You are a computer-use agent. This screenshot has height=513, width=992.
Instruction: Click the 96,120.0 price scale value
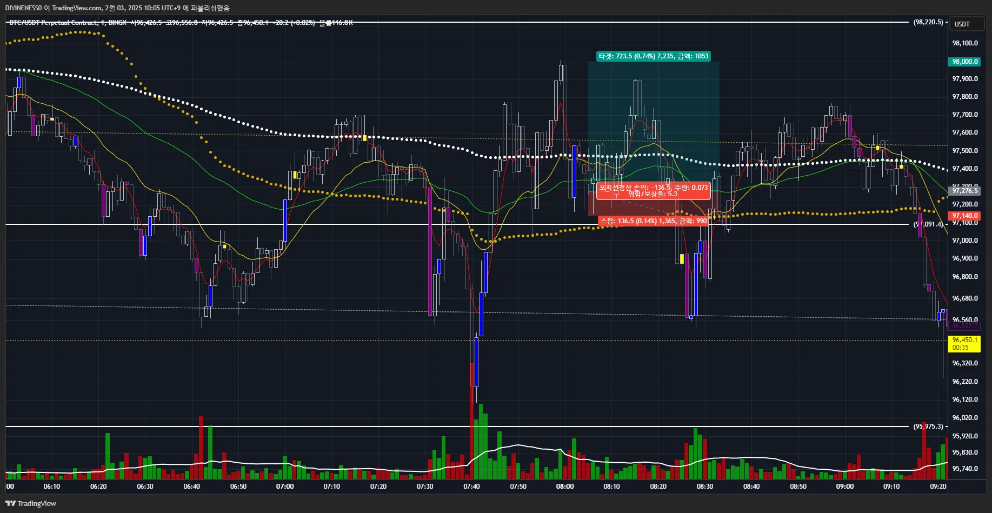965,399
